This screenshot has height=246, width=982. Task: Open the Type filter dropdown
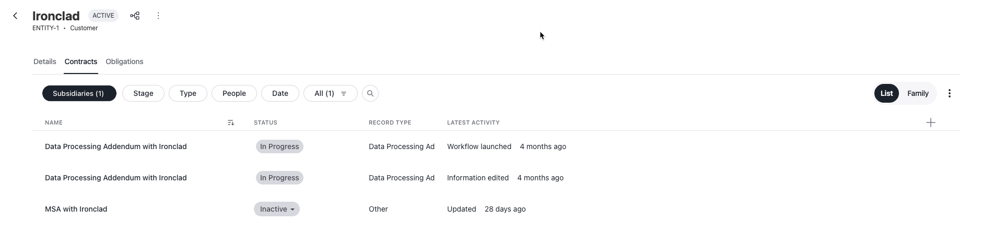[188, 93]
